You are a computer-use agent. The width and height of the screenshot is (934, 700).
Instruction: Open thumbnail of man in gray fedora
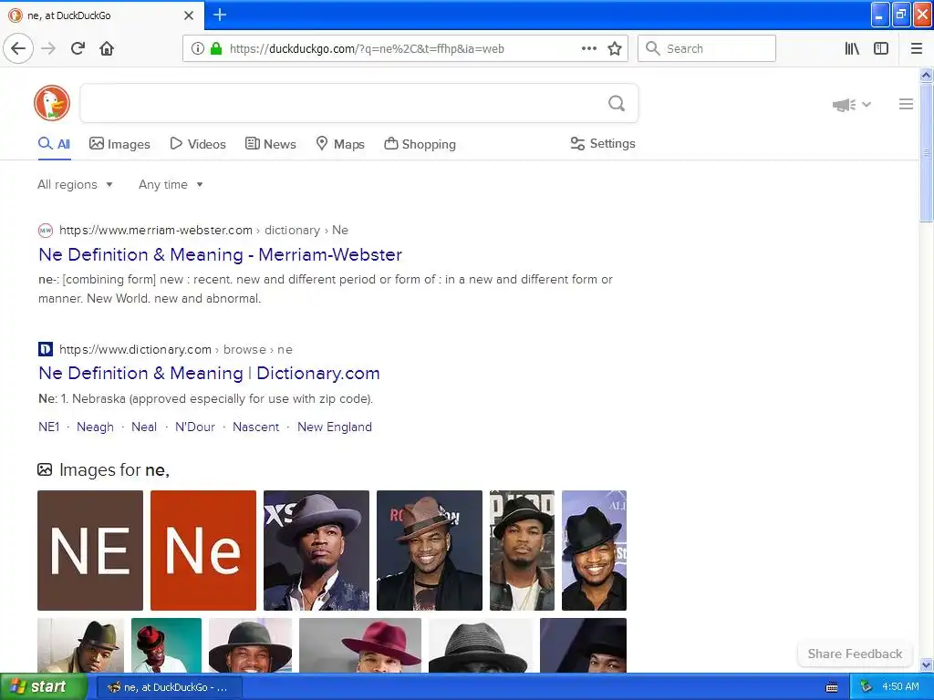317,550
